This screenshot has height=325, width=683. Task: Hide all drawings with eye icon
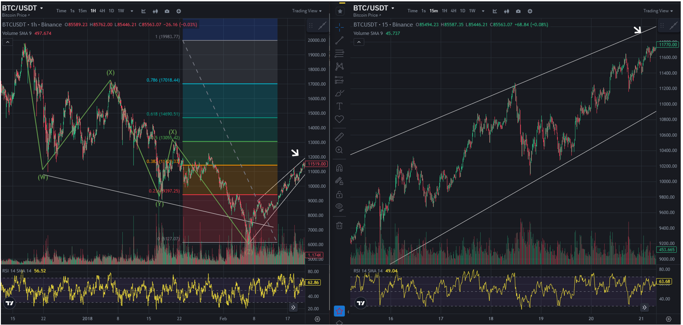(x=339, y=206)
